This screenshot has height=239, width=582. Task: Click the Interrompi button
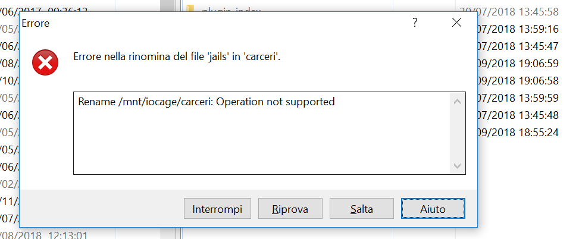[217, 209]
